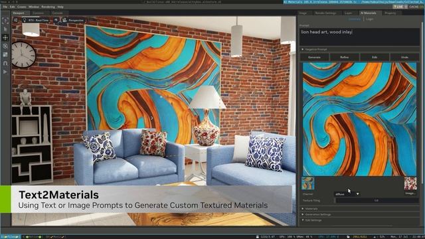Click the prompt text field
Screen dimensions: 425x239
click(359, 37)
